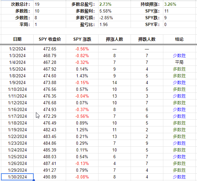Select 多数胜 result on 1/5/2024 row
The image size is (197, 181).
coord(179,69)
